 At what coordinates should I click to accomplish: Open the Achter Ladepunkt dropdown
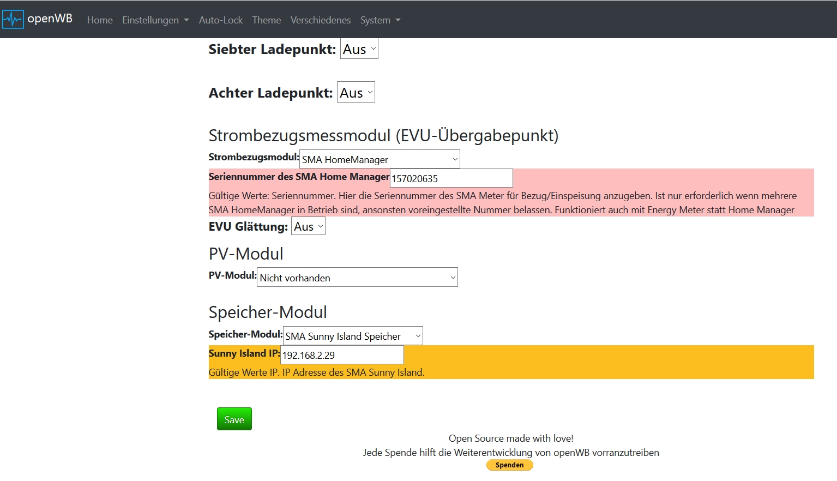click(x=356, y=92)
